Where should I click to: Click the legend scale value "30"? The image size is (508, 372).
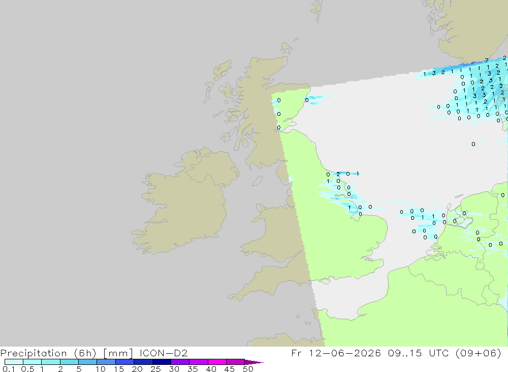174,369
